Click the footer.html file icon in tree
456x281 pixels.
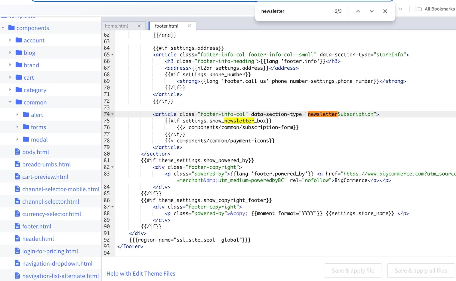17,226
